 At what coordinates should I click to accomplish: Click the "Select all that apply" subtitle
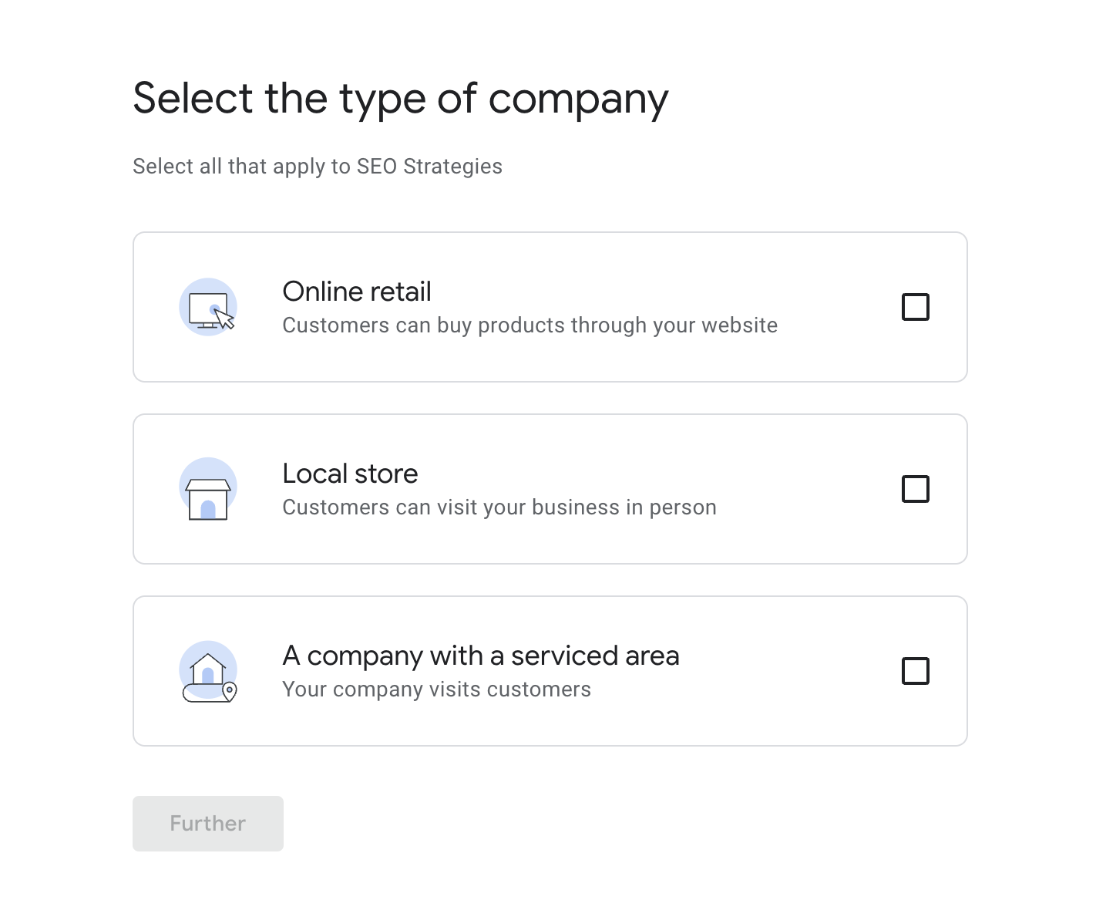pos(318,167)
